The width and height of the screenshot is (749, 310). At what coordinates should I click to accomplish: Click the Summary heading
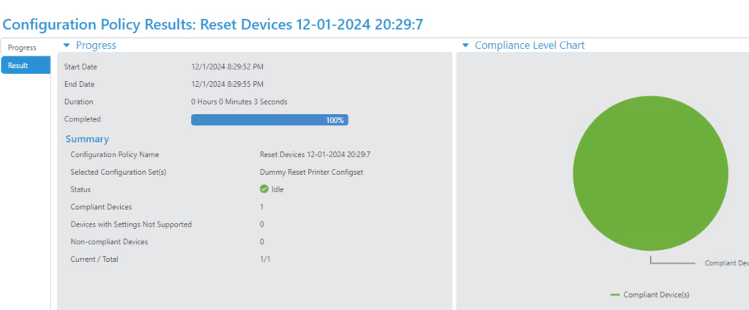(87, 139)
